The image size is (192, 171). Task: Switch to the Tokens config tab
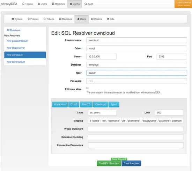49,19
